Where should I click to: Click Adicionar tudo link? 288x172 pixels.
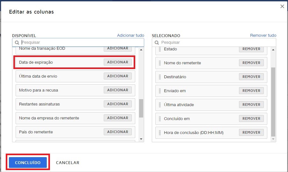pyautogui.click(x=130, y=35)
